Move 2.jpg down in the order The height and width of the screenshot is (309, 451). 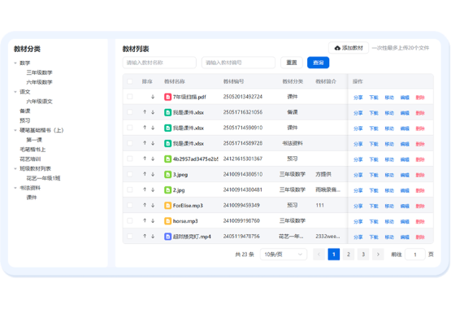[153, 189]
